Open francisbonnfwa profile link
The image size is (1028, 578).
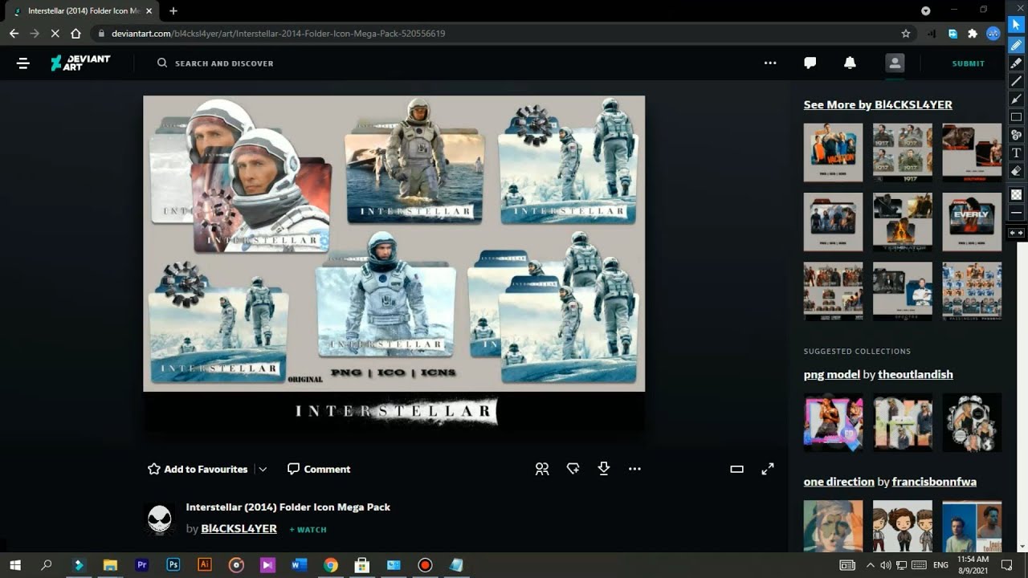click(x=934, y=482)
